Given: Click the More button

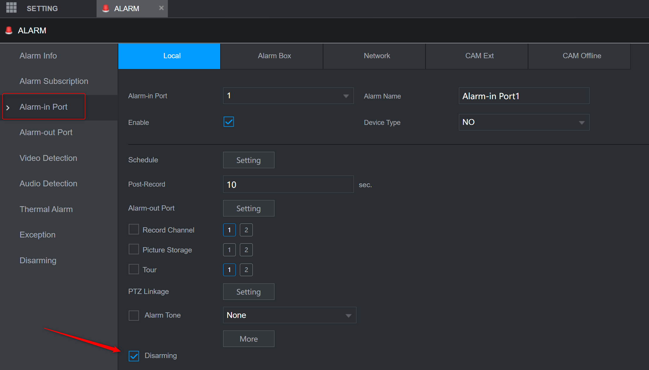Looking at the screenshot, I should [x=249, y=339].
